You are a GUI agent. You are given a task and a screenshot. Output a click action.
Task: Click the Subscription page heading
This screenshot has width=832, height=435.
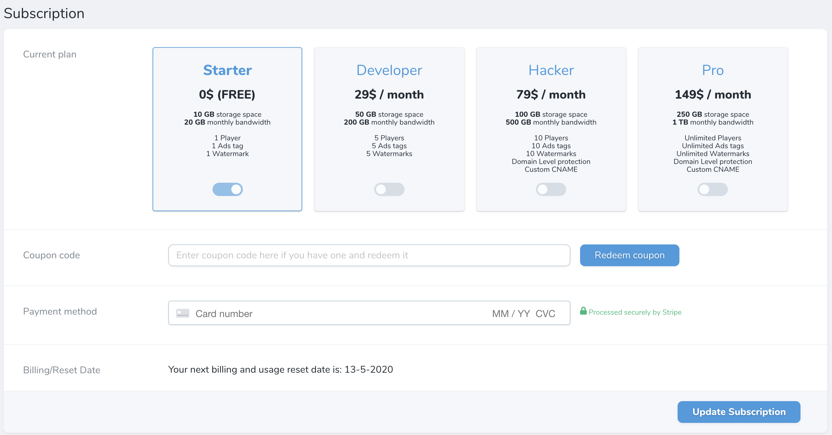44,14
